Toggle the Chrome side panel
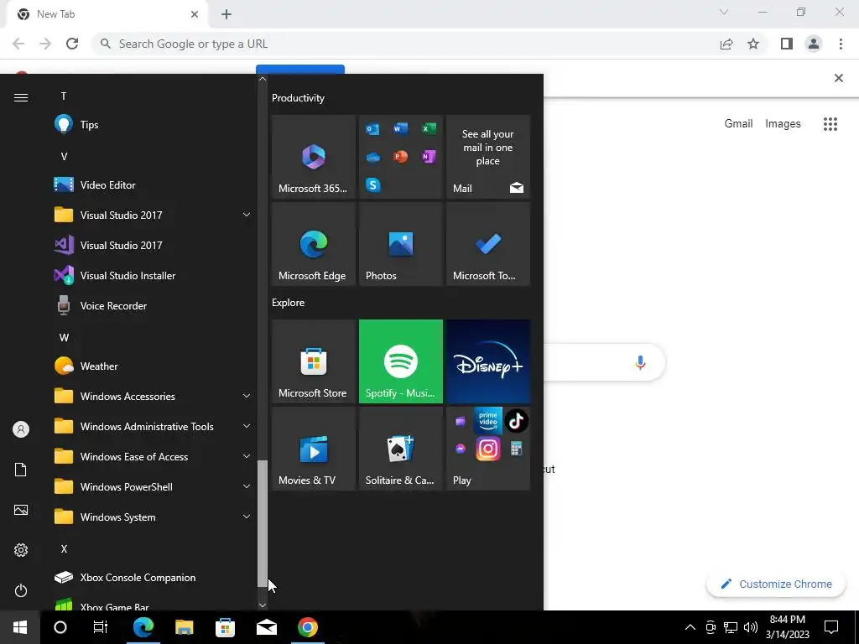This screenshot has height=644, width=859. [x=787, y=44]
